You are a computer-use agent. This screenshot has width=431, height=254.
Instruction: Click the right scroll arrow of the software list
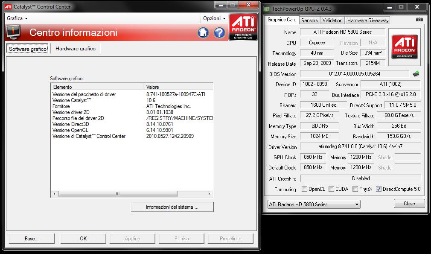[x=210, y=194]
